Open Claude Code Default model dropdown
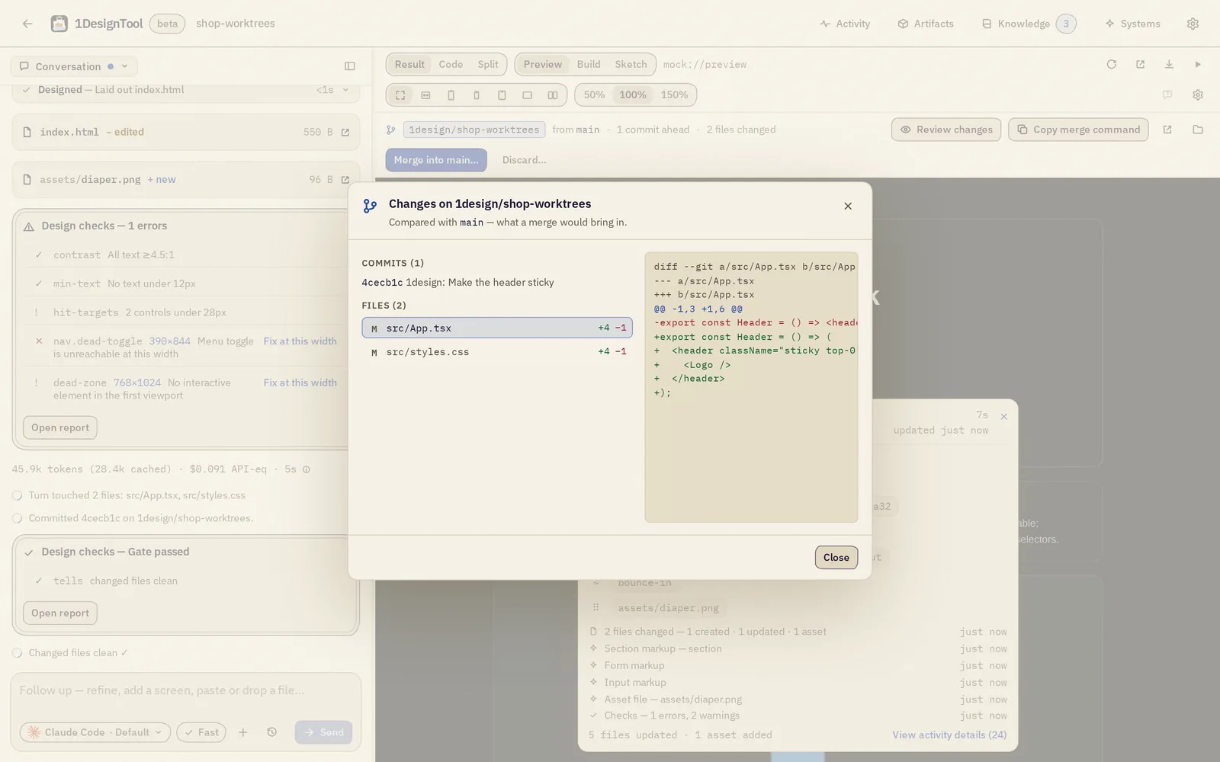The width and height of the screenshot is (1220, 762). [95, 732]
